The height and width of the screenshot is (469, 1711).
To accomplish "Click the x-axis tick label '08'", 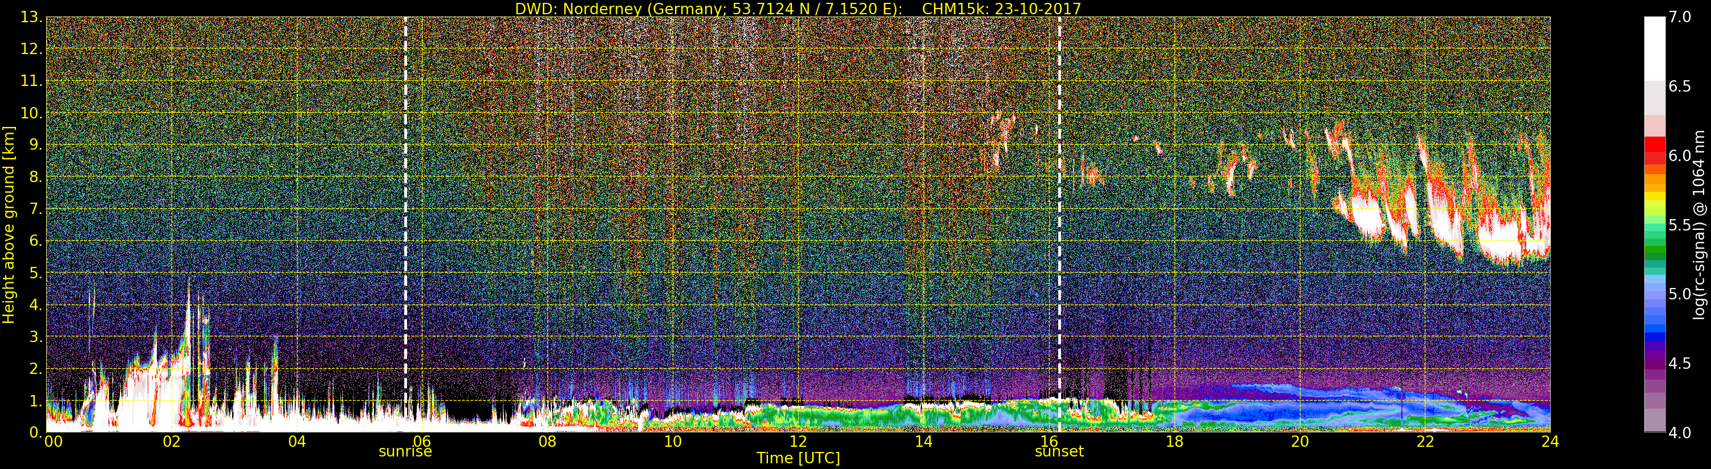I will tap(547, 442).
